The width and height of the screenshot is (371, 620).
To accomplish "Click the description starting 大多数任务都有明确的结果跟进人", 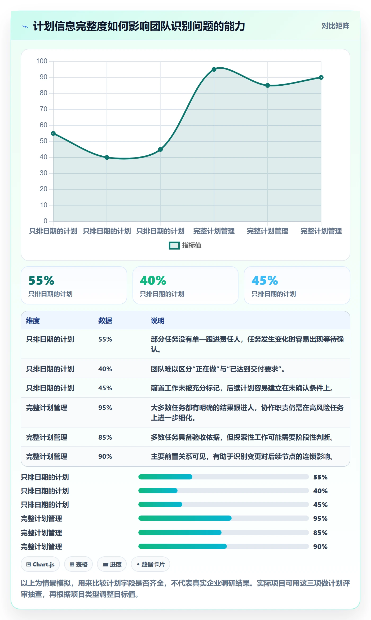I will (x=247, y=413).
